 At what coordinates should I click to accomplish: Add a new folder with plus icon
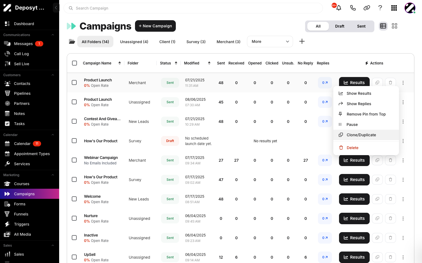pyautogui.click(x=302, y=41)
